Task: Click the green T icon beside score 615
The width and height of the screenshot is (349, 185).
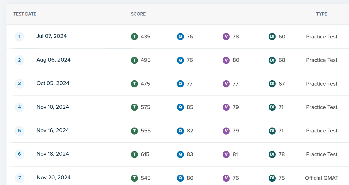Action: [x=134, y=154]
